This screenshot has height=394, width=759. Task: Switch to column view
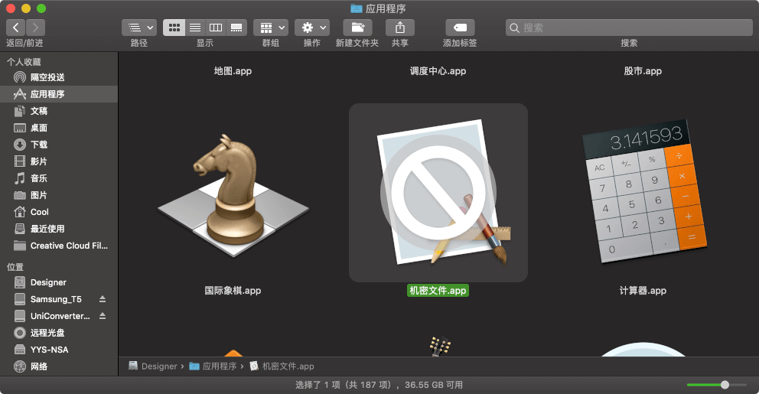[x=216, y=28]
